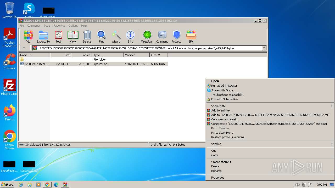The image size is (335, 188).
Task: Open the Options menu
Action: click(x=73, y=26)
